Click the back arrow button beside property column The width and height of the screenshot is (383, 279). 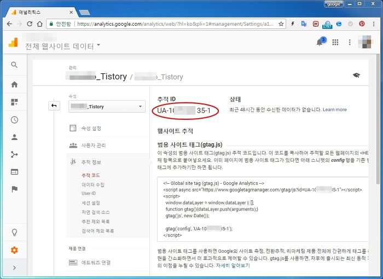54,106
